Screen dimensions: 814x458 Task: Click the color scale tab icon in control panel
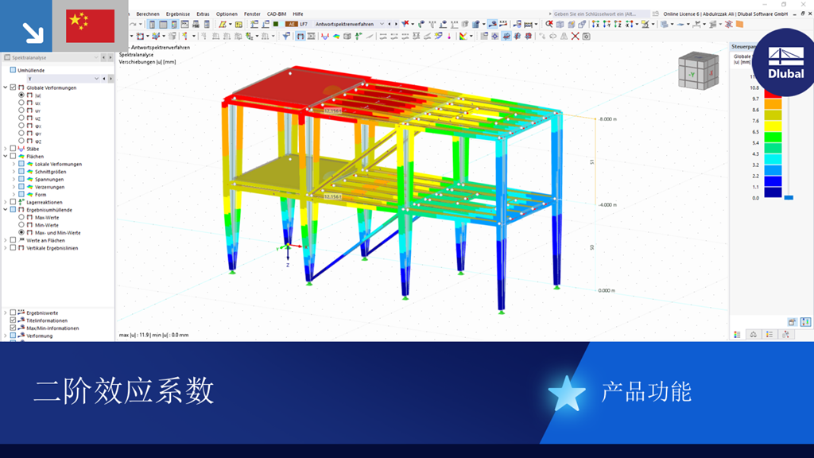[737, 335]
